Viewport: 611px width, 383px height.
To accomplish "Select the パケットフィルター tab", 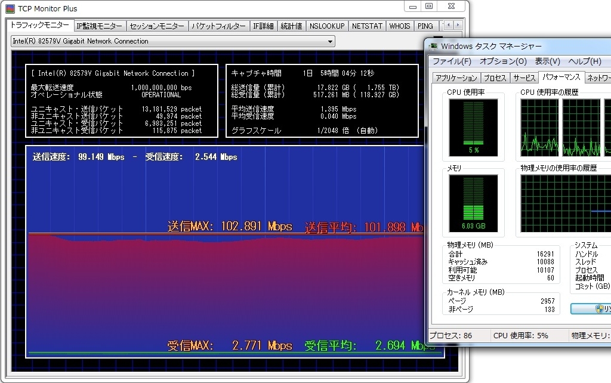I will click(x=218, y=26).
